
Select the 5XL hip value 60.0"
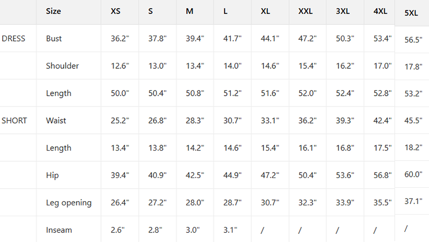[x=413, y=174]
